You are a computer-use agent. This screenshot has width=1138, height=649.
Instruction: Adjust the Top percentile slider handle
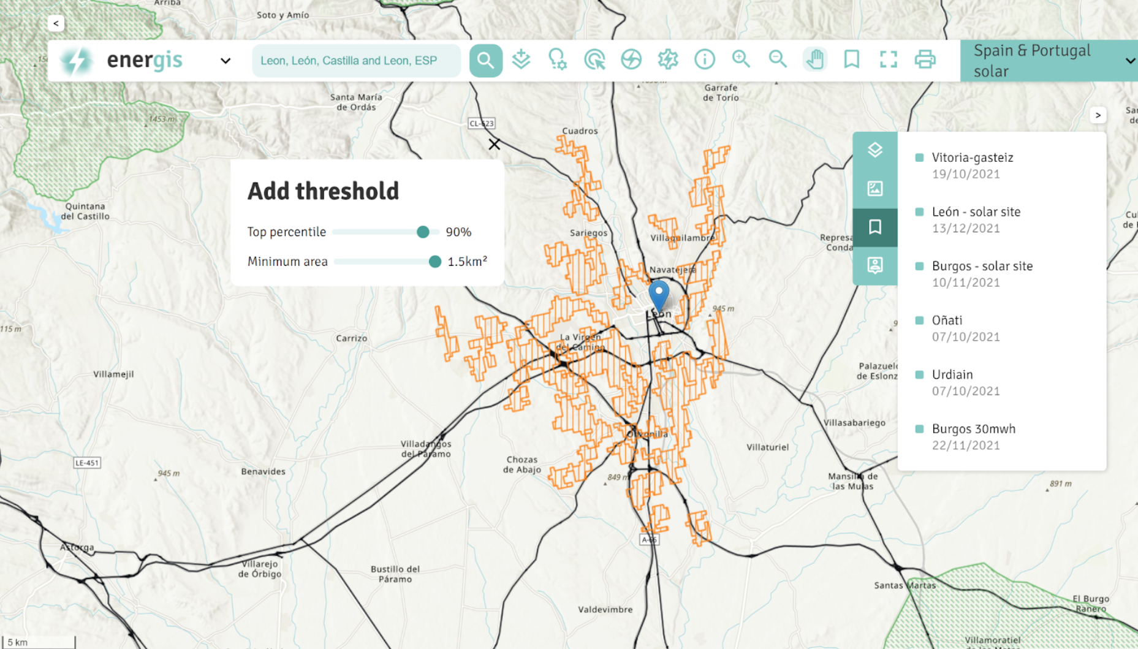click(423, 232)
